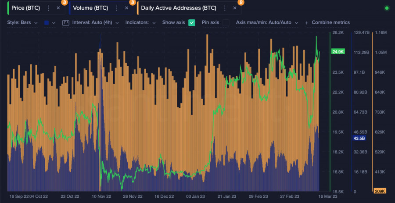Uncheck the Show axis checkbox
Screen dimensions: 395x203
tap(192, 22)
